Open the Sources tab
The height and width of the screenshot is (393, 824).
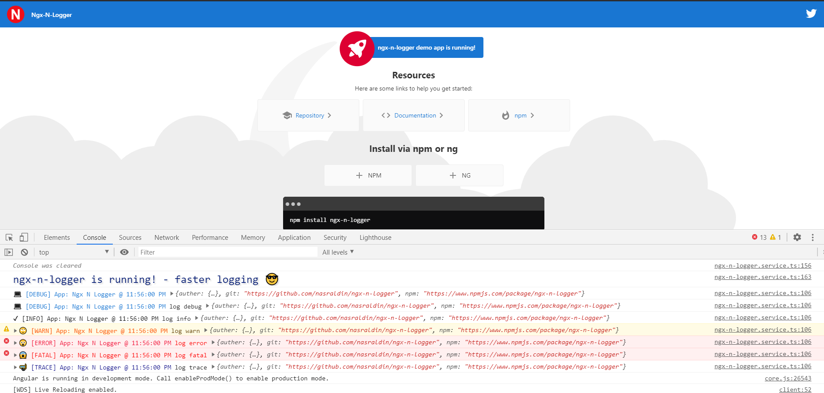130,237
